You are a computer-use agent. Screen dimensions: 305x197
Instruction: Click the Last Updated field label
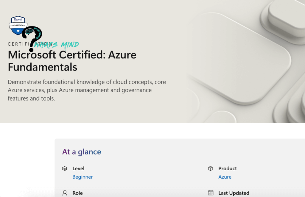[x=234, y=193]
